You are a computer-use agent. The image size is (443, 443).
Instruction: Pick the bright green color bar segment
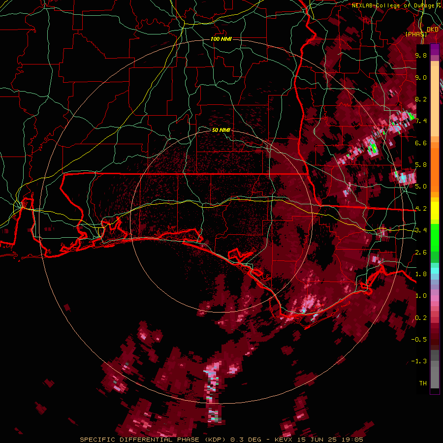(x=435, y=239)
